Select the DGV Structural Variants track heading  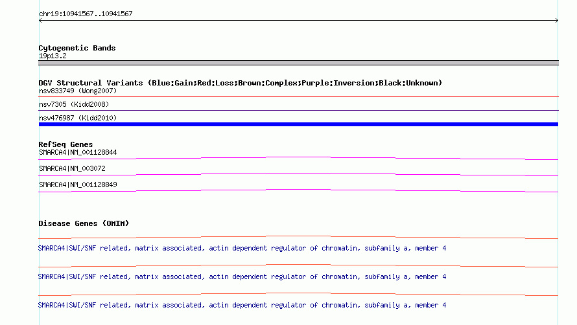point(241,83)
